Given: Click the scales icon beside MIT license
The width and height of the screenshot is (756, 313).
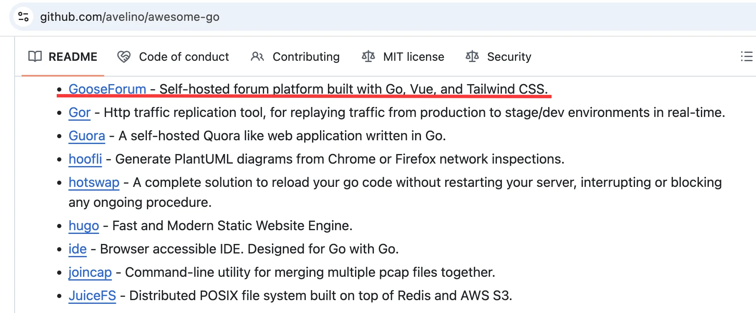Looking at the screenshot, I should pos(368,57).
